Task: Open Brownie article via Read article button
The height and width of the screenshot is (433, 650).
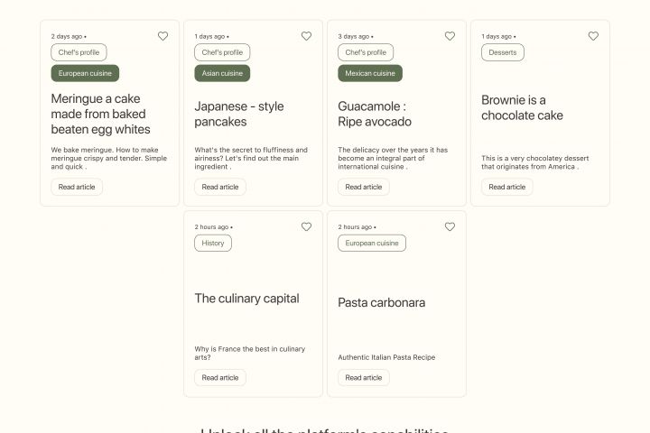Action: [x=507, y=187]
